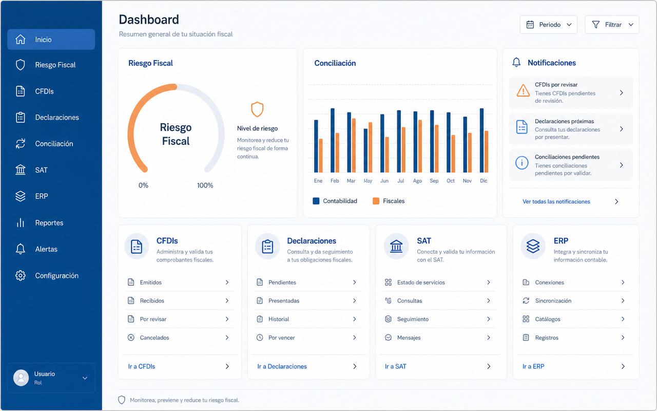Select Alertas in the sidebar menu
The image size is (657, 411).
pos(51,249)
